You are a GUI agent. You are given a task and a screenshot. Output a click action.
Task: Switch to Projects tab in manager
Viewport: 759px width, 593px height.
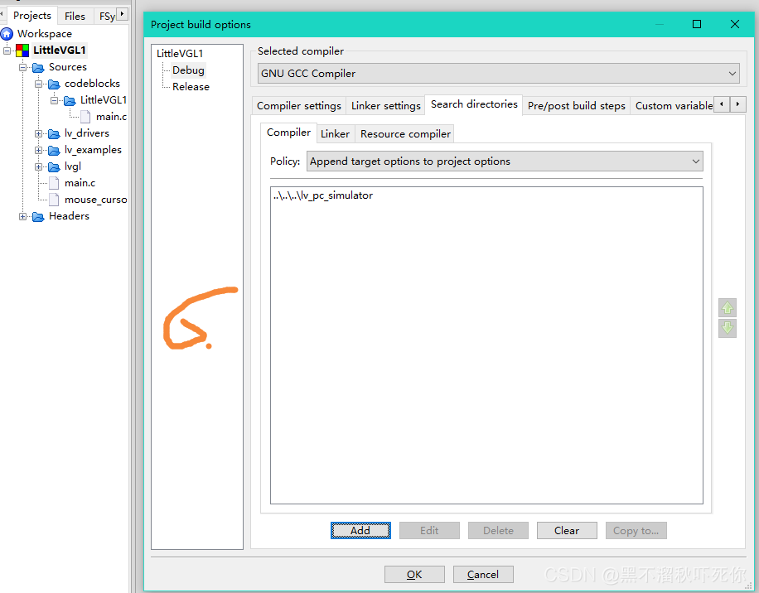pos(32,16)
